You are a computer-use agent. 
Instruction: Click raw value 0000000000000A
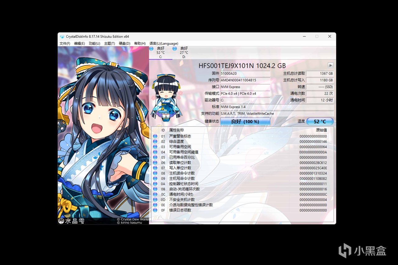[313, 152]
